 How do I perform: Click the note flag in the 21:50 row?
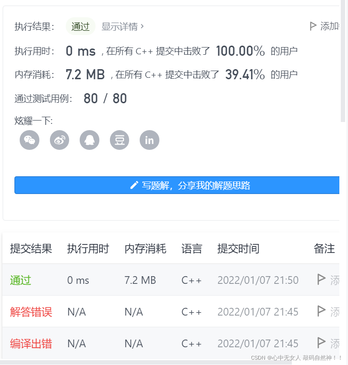(x=322, y=280)
